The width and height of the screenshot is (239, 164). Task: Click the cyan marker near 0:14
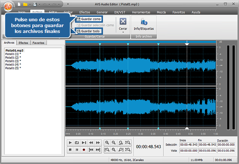100,44
